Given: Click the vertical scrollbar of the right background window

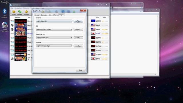Looking at the screenshot, I should tap(158, 44).
